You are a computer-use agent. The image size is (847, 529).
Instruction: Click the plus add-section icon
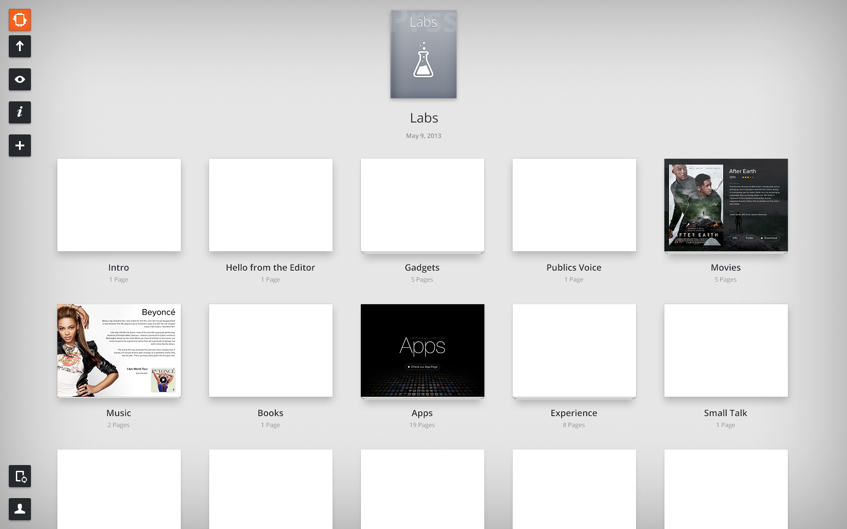tap(20, 145)
